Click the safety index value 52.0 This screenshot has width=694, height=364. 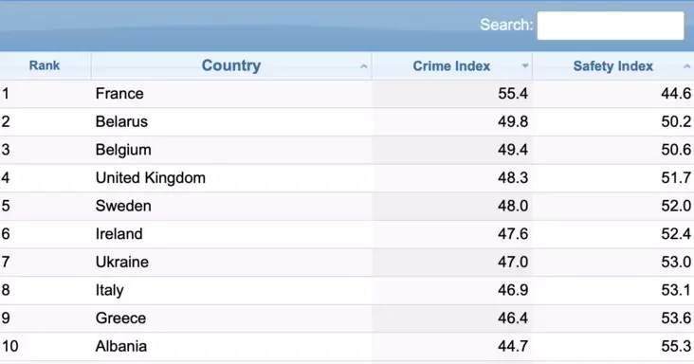click(676, 206)
